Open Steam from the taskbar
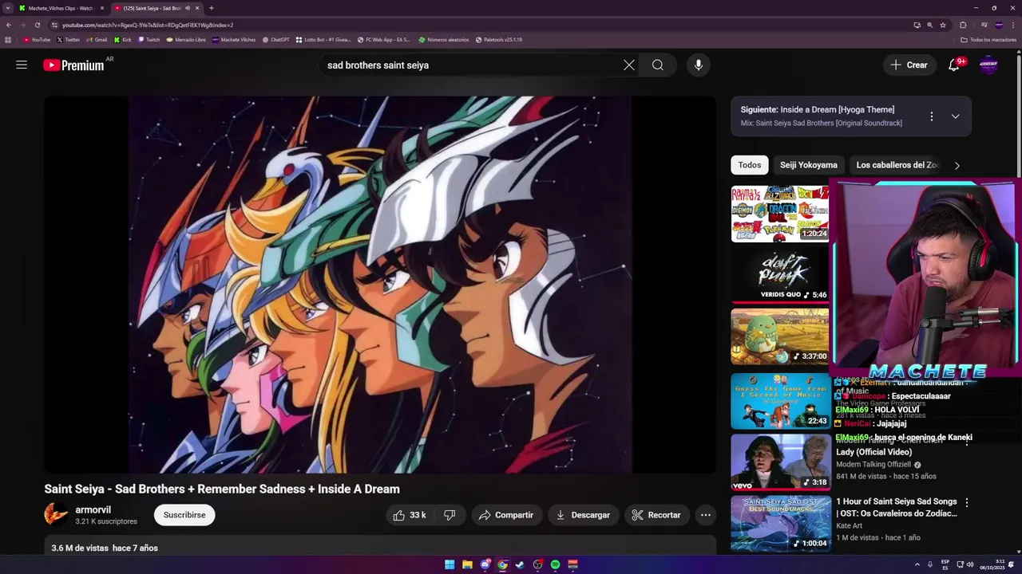The height and width of the screenshot is (574, 1022). pyautogui.click(x=520, y=564)
